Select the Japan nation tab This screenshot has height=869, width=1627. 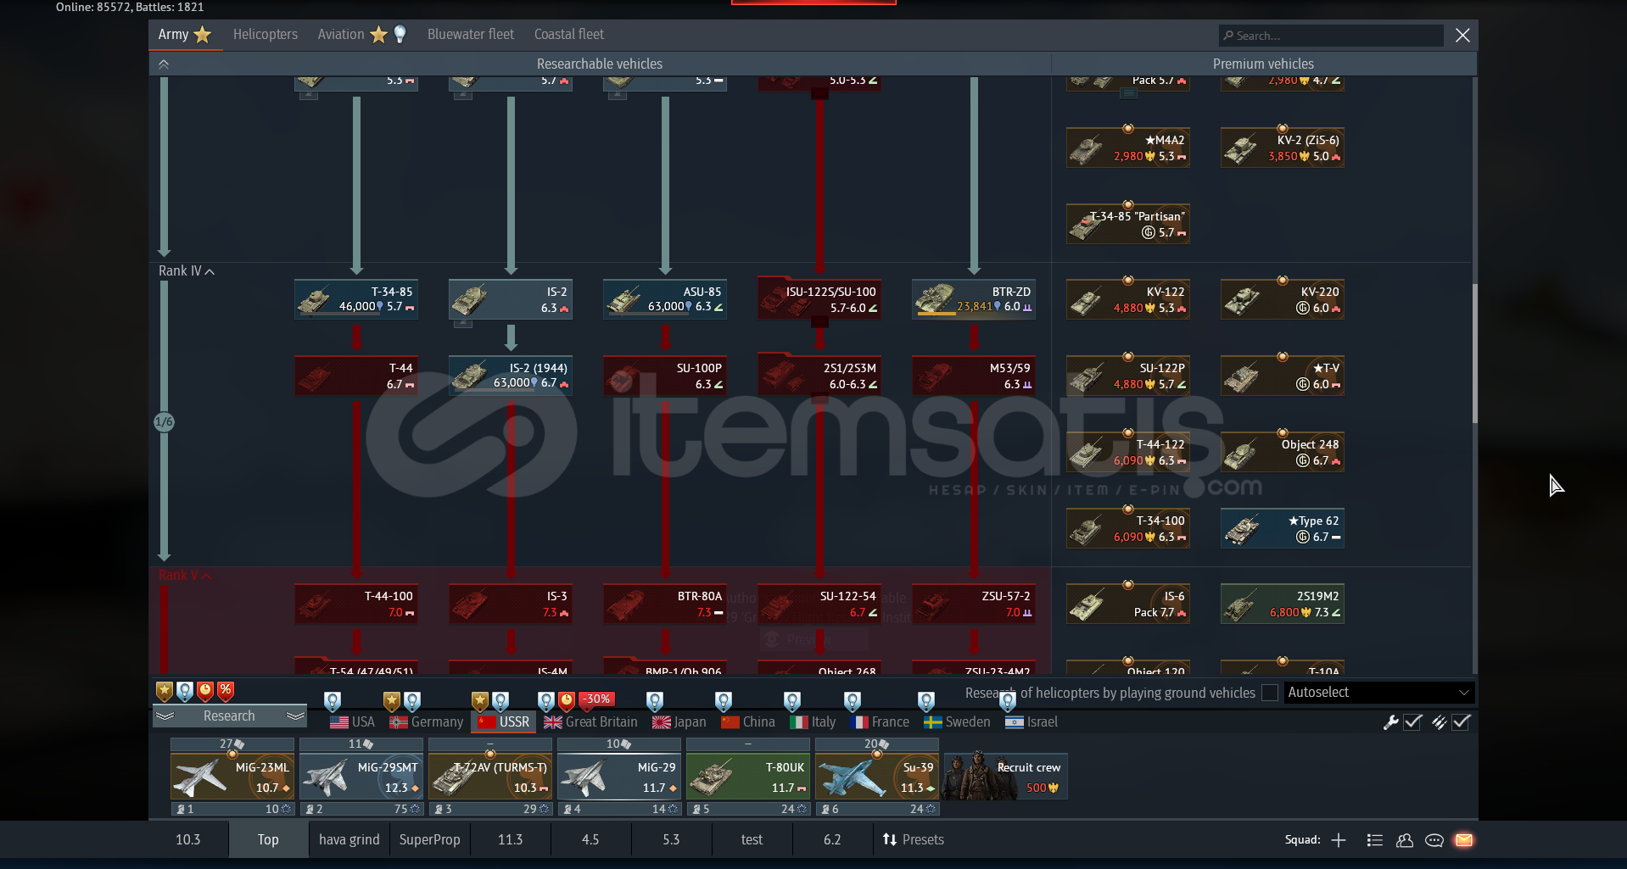click(x=679, y=722)
